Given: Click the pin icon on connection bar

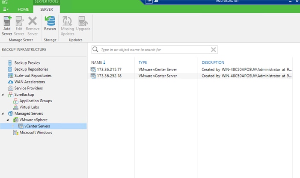Looking at the screenshot, I should pos(149,1).
